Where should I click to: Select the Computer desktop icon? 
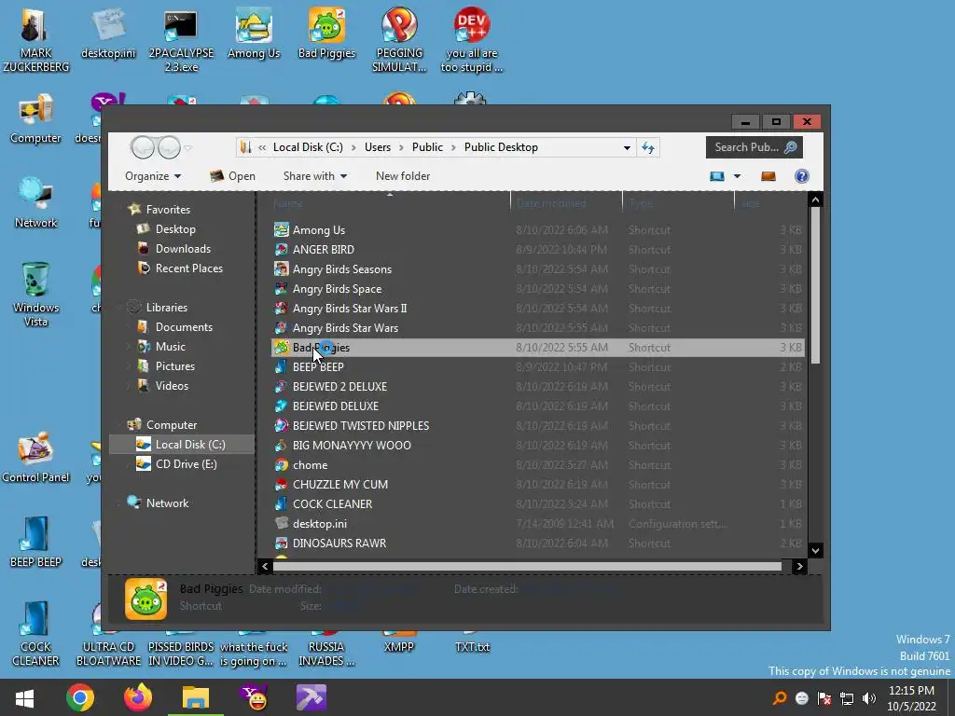point(35,119)
